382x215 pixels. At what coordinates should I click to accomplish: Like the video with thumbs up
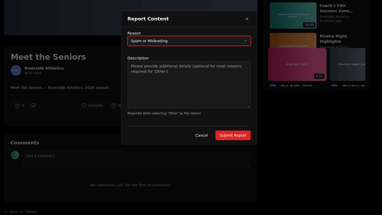(20, 105)
